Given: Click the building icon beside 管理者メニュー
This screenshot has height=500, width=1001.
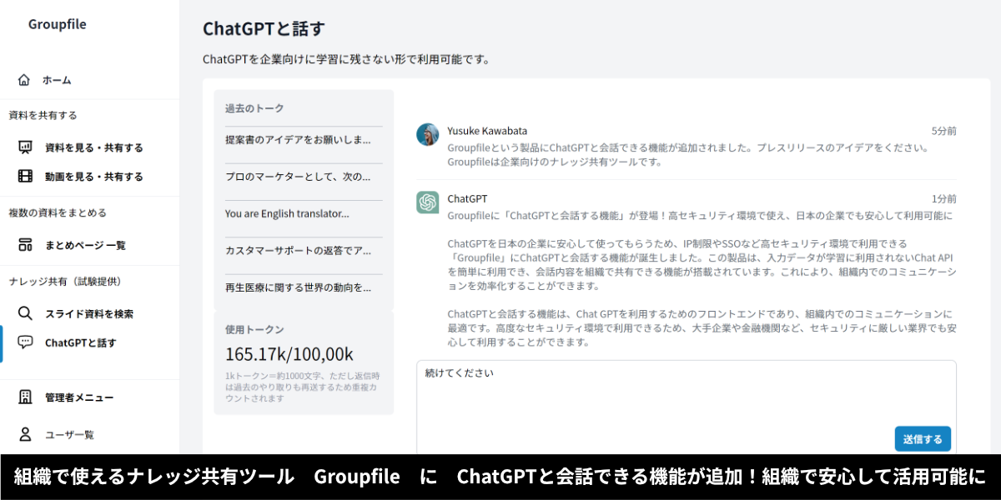Looking at the screenshot, I should point(26,397).
